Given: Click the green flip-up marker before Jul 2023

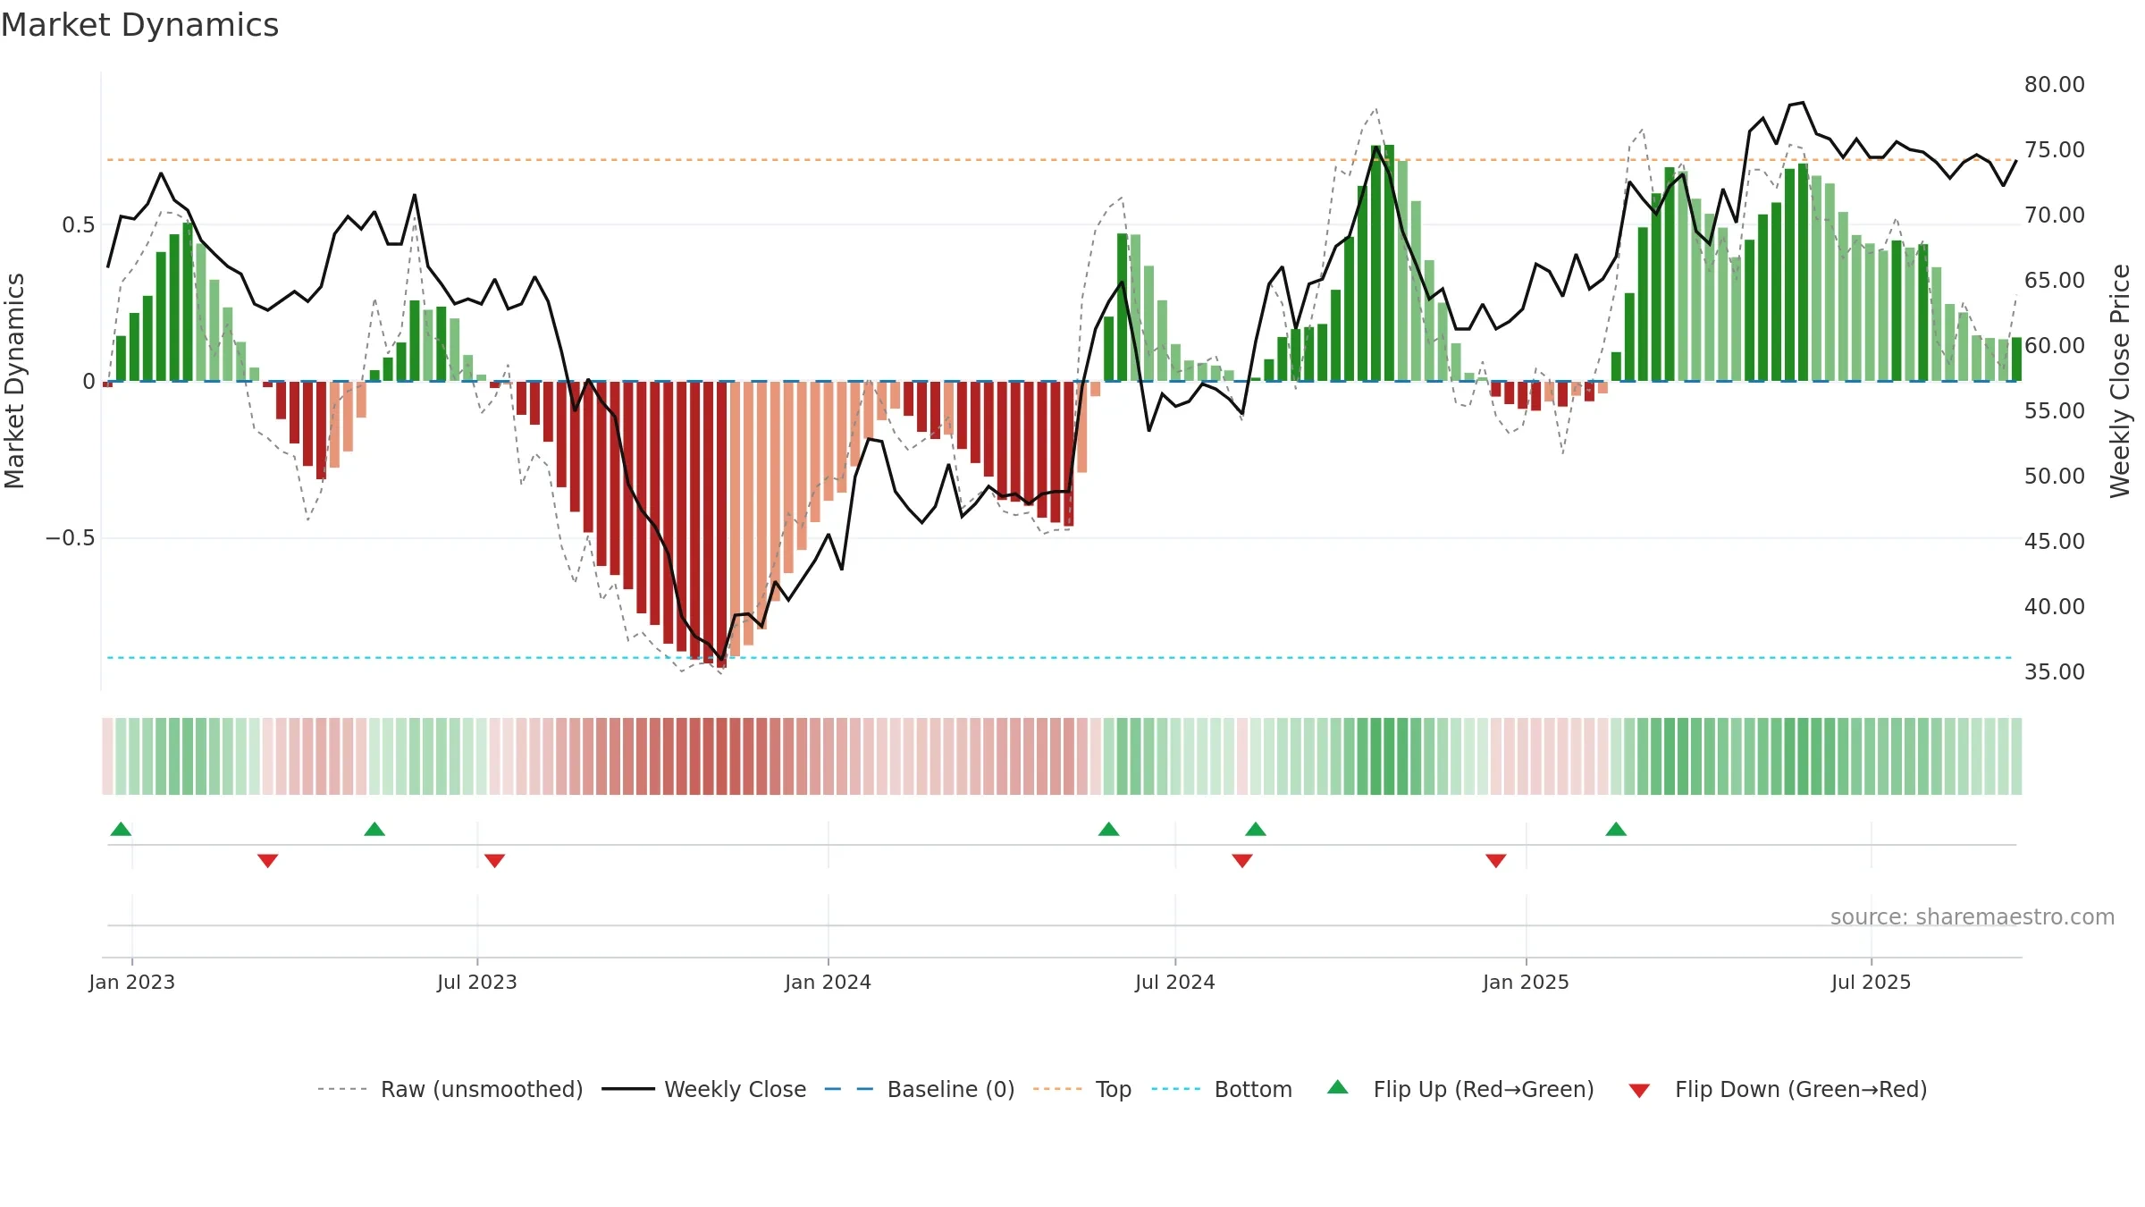Looking at the screenshot, I should click(x=374, y=829).
